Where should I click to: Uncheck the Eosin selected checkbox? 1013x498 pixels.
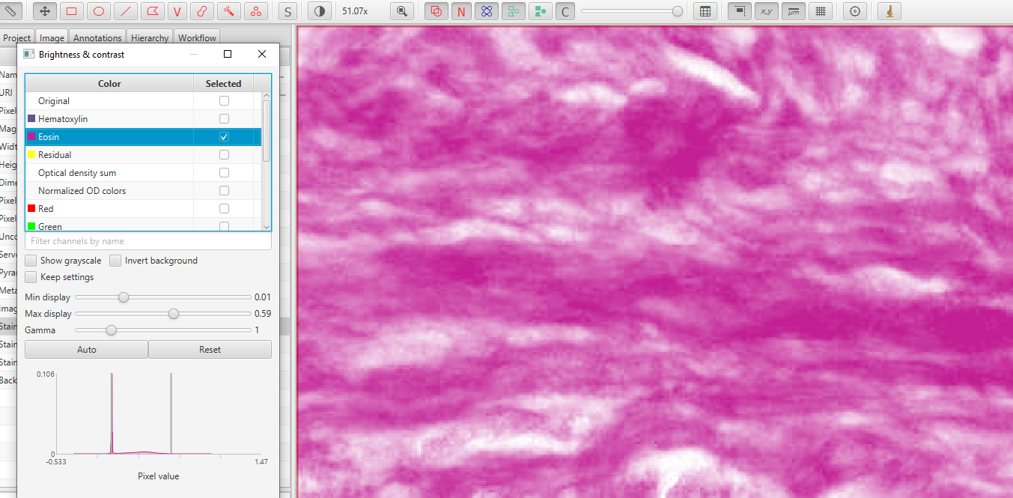click(x=223, y=136)
